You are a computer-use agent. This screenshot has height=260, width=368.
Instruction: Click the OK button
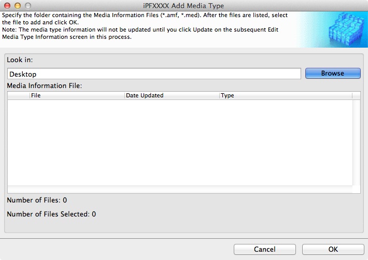click(333, 249)
